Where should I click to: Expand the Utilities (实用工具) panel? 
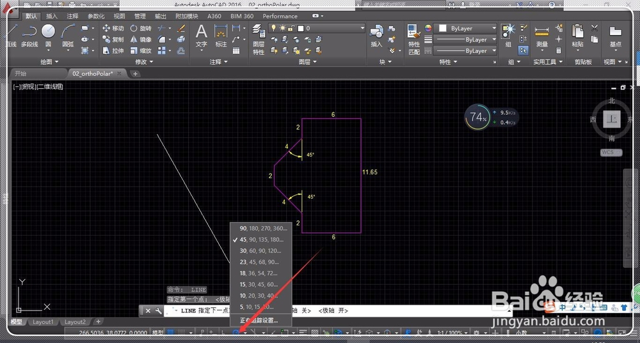(x=548, y=62)
